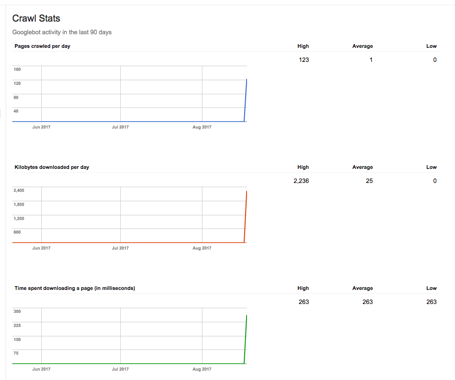Click the 80 axis label in pages chart
Screen dimensions: 455x380
16,98
